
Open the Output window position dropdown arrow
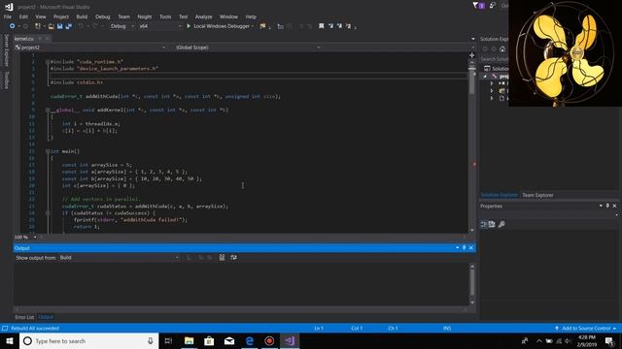(458, 248)
